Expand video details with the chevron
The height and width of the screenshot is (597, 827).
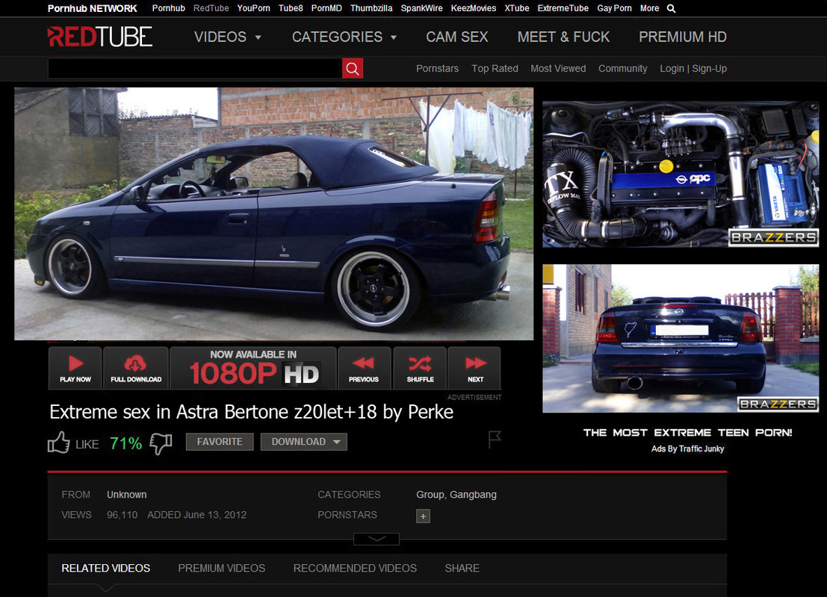pyautogui.click(x=376, y=539)
